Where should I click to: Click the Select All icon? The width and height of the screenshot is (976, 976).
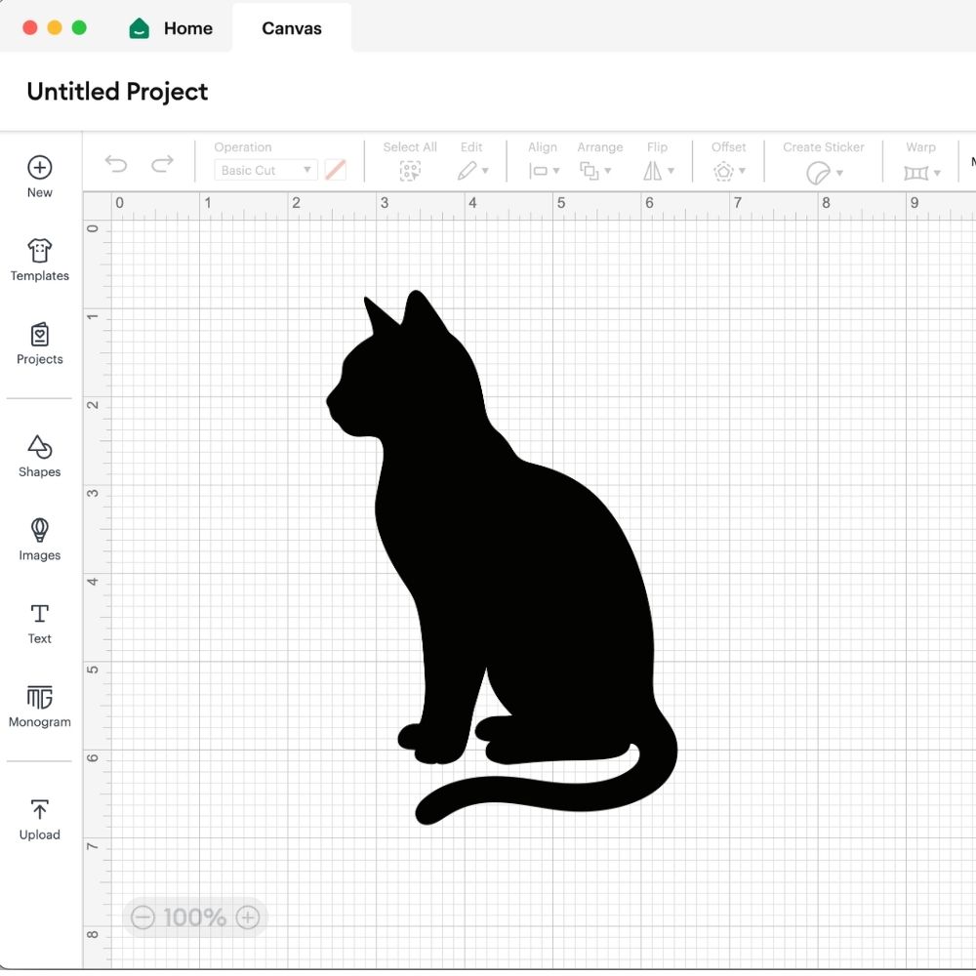(410, 171)
